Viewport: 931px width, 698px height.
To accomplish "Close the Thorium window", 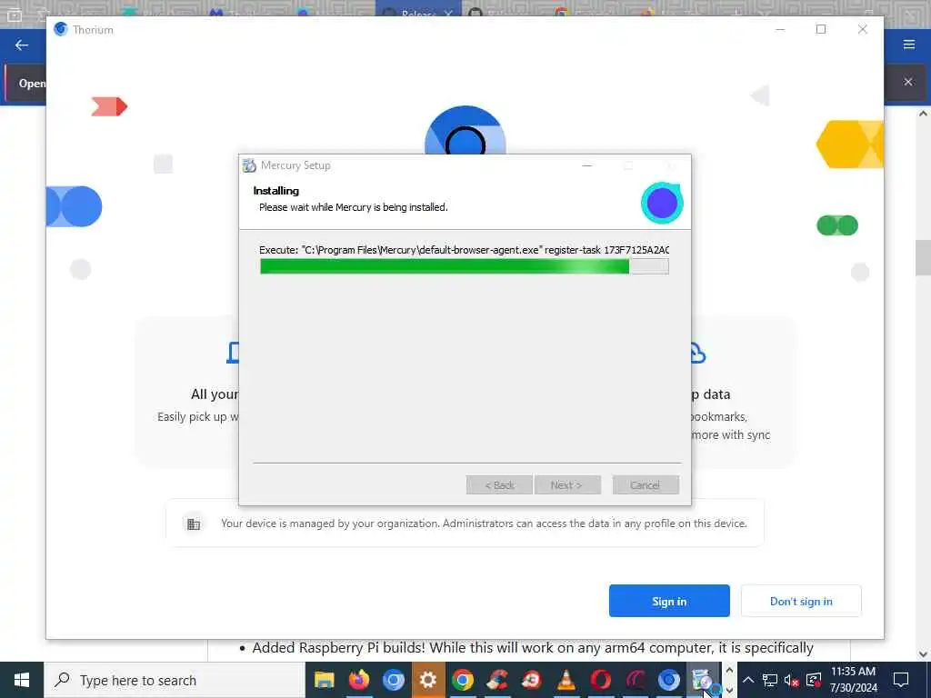I will point(862,29).
